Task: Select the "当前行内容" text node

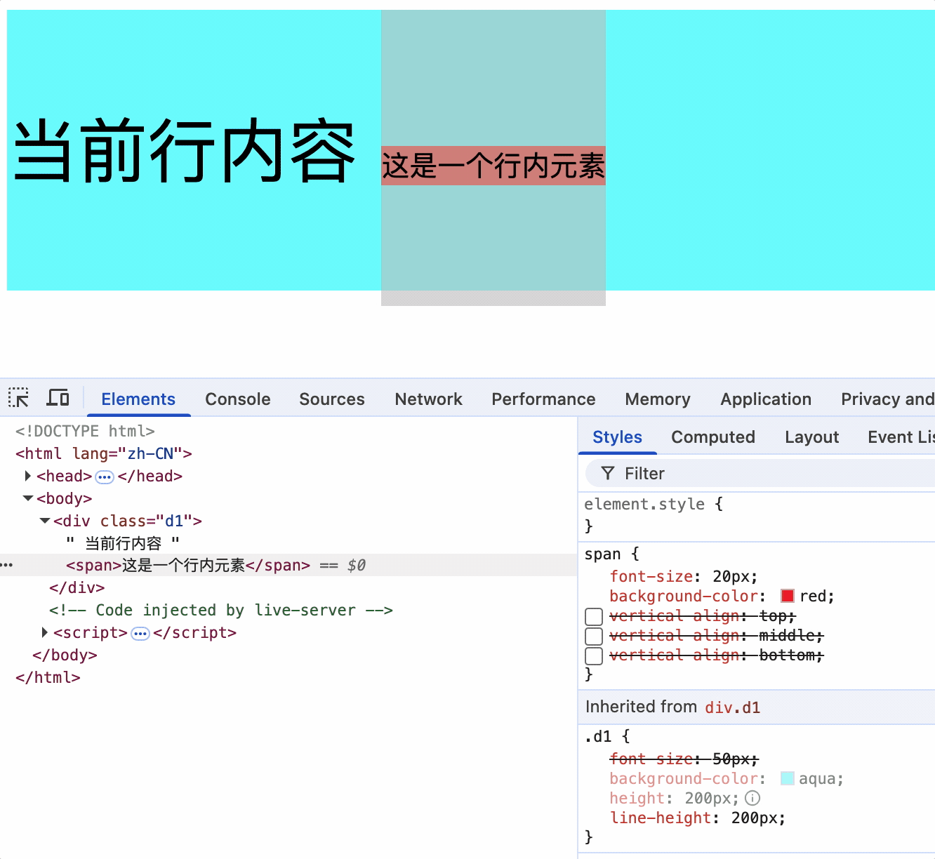Action: pyautogui.click(x=123, y=543)
